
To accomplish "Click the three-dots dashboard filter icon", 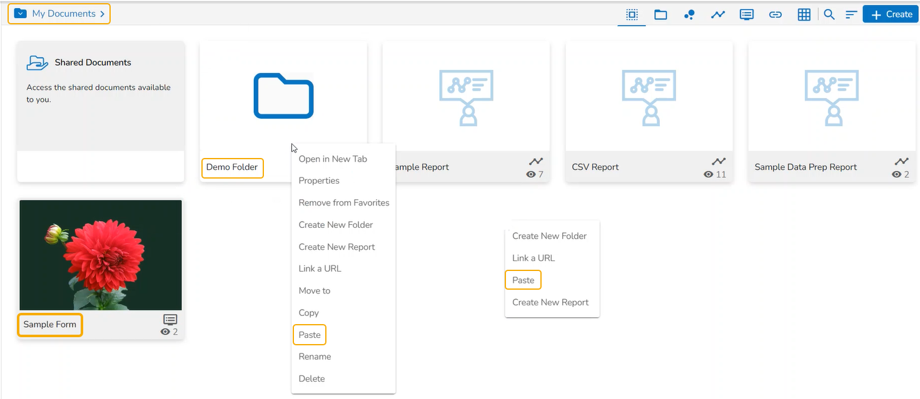I will (689, 14).
